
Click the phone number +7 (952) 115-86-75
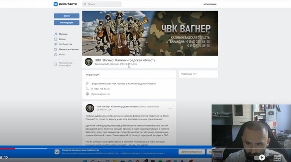[100, 89]
